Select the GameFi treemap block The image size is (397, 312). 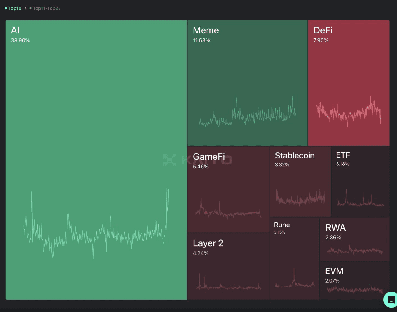[x=228, y=189]
